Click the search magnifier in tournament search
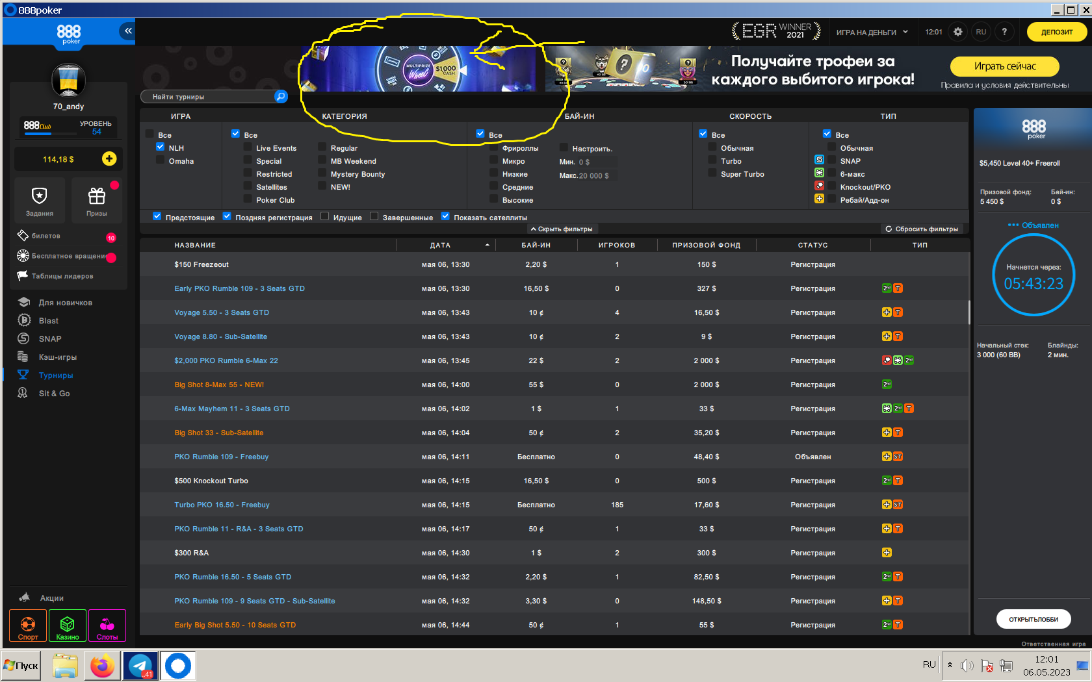The image size is (1092, 682). [x=281, y=97]
